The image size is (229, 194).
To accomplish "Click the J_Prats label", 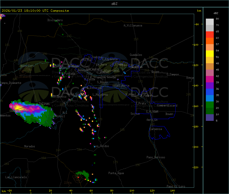I will coord(141,104).
